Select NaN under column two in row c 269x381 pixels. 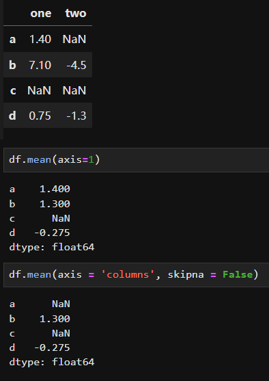click(x=74, y=91)
